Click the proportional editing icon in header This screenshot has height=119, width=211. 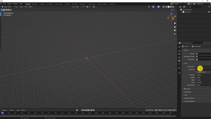(x=94, y=7)
